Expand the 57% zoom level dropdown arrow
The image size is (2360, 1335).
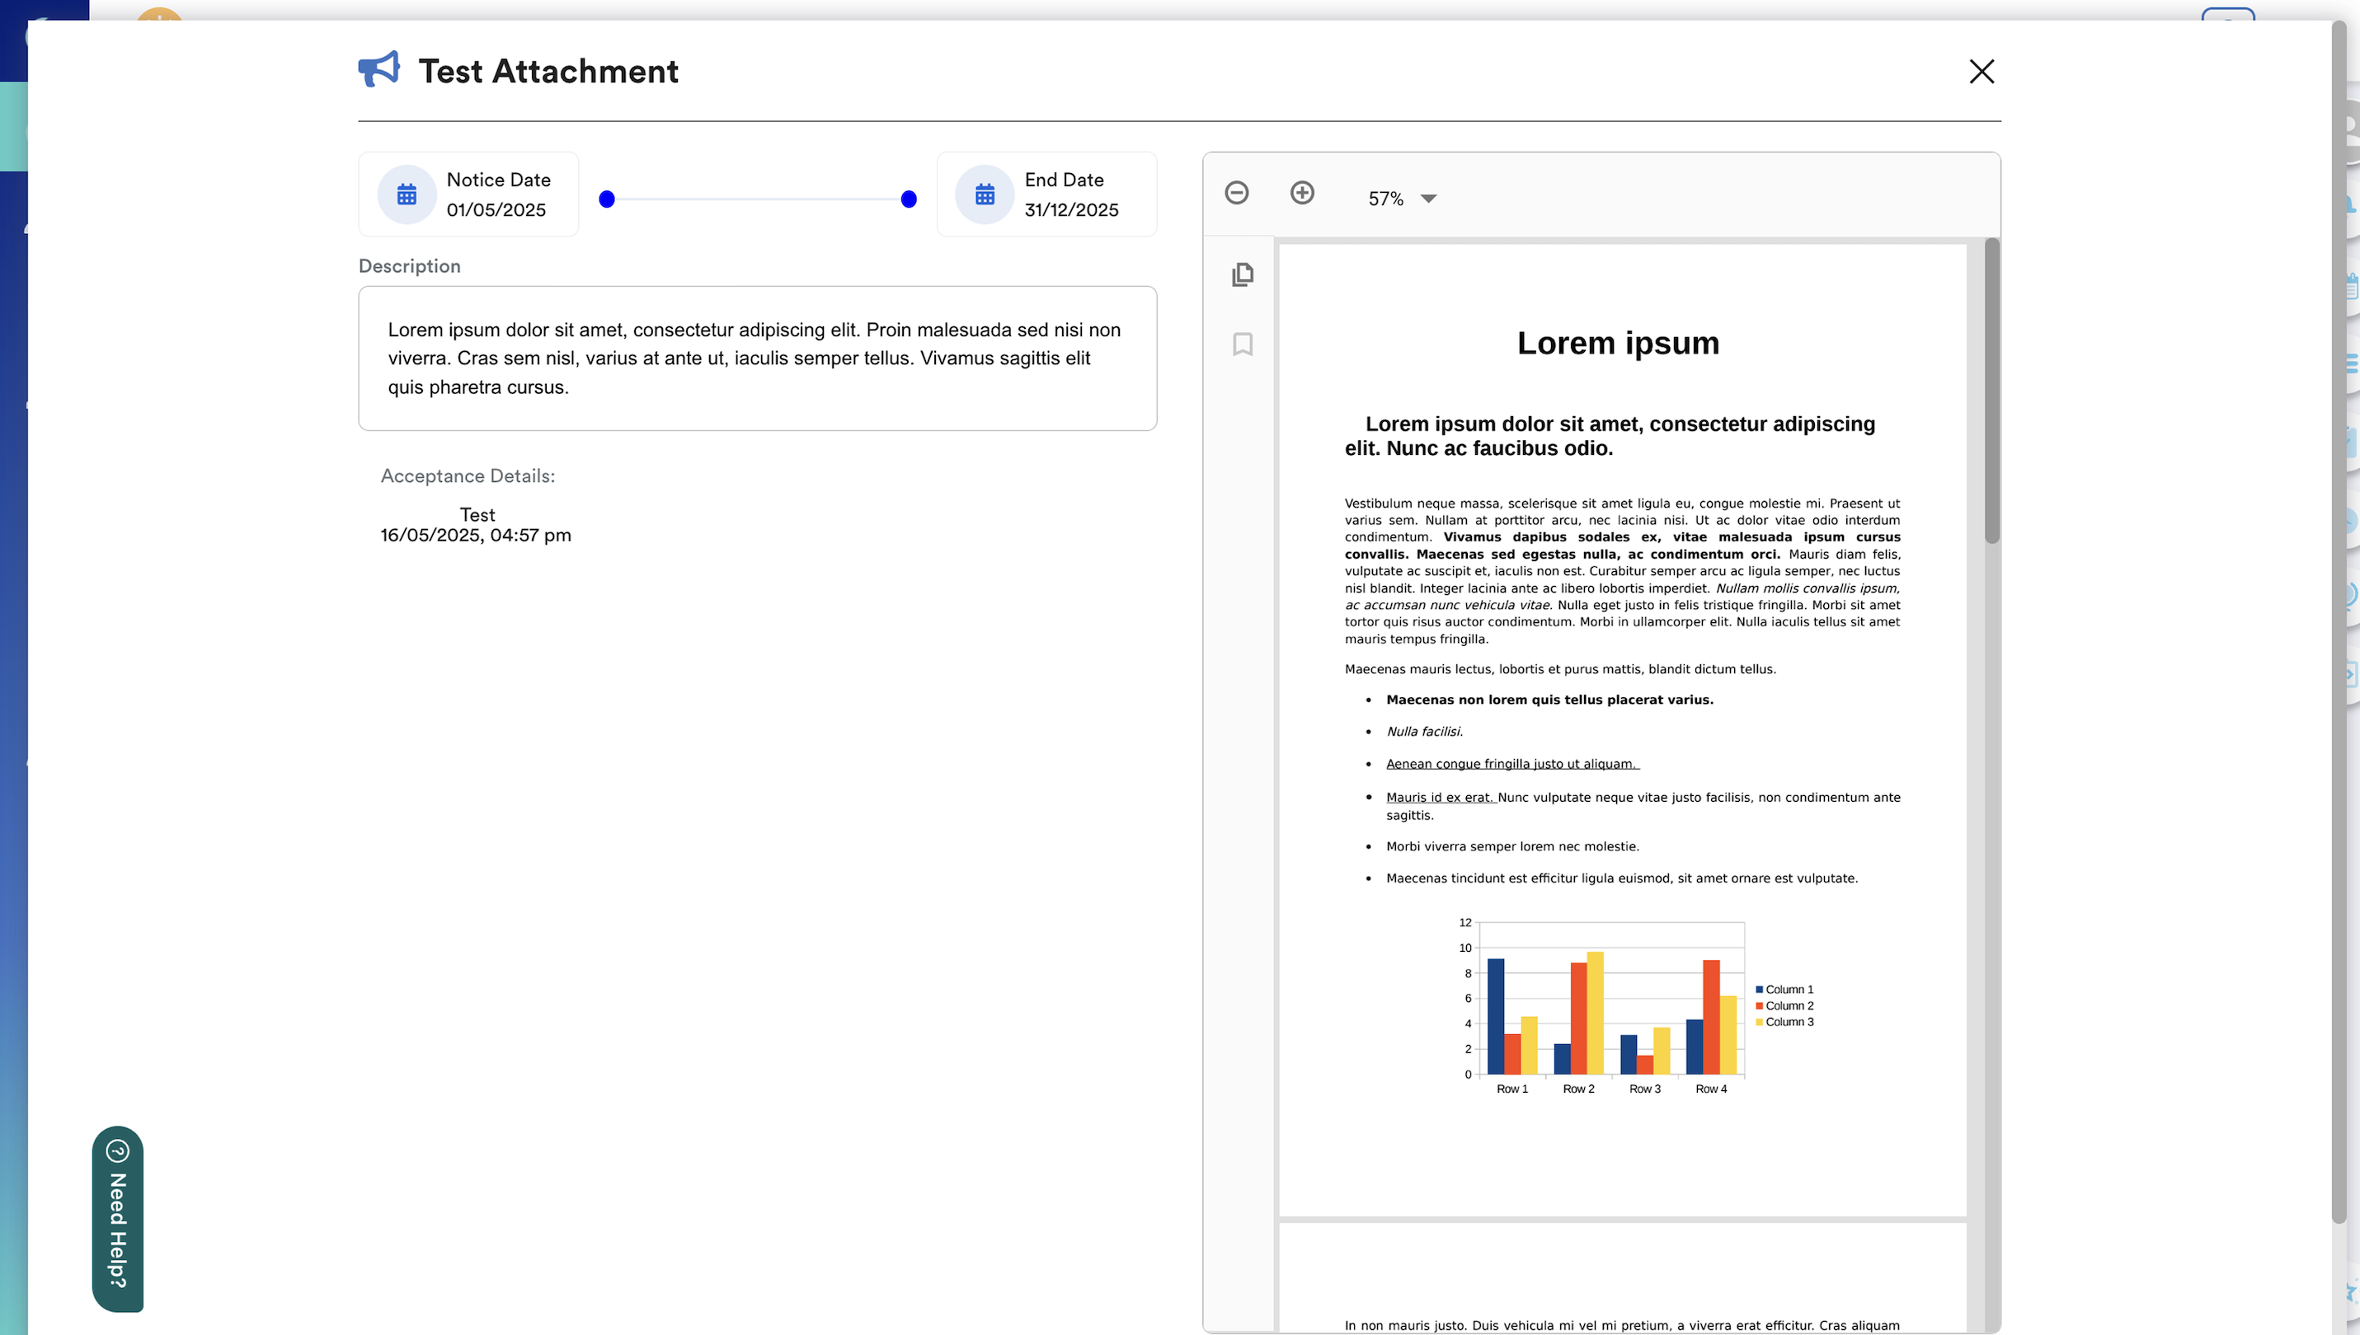(1428, 199)
